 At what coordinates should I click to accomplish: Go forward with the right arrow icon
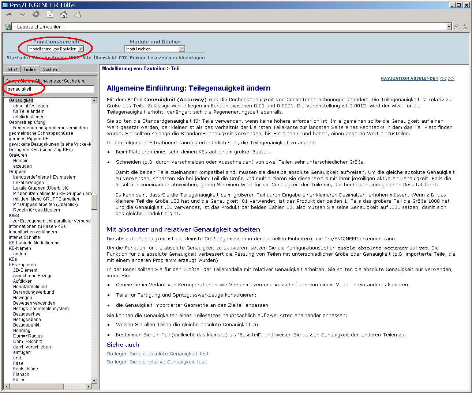(22, 14)
